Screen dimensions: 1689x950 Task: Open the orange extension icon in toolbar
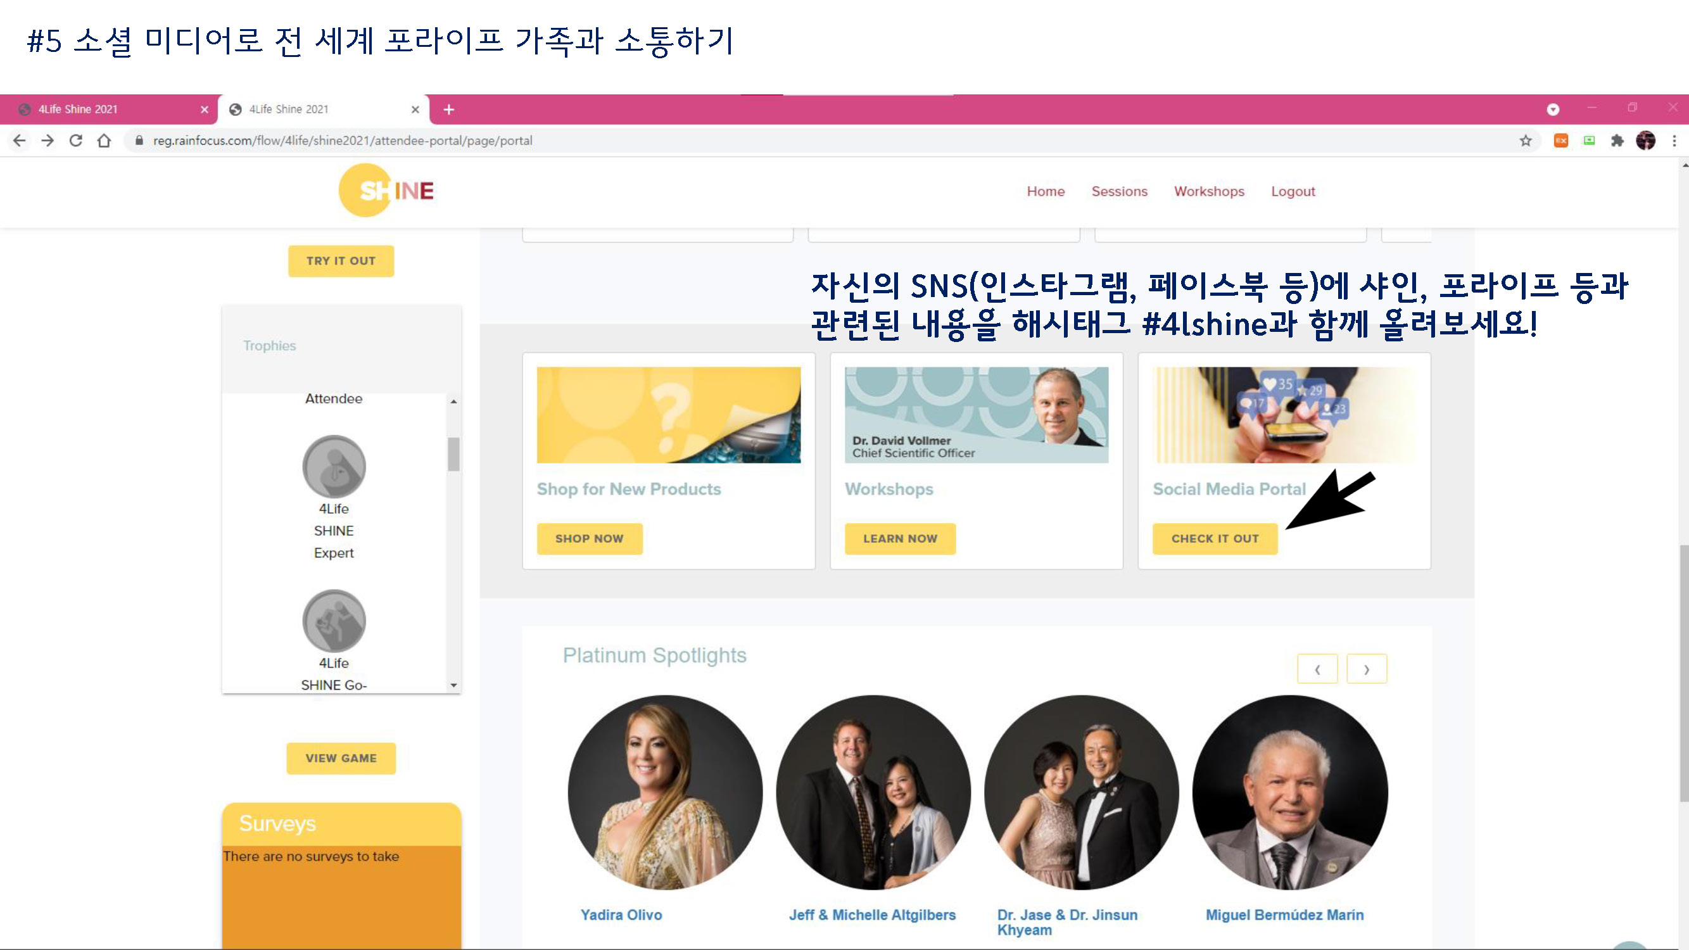[x=1560, y=141]
